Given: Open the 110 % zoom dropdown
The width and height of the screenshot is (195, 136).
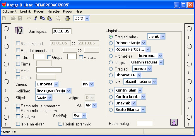Looking at the screenshot, I should tap(87, 18).
